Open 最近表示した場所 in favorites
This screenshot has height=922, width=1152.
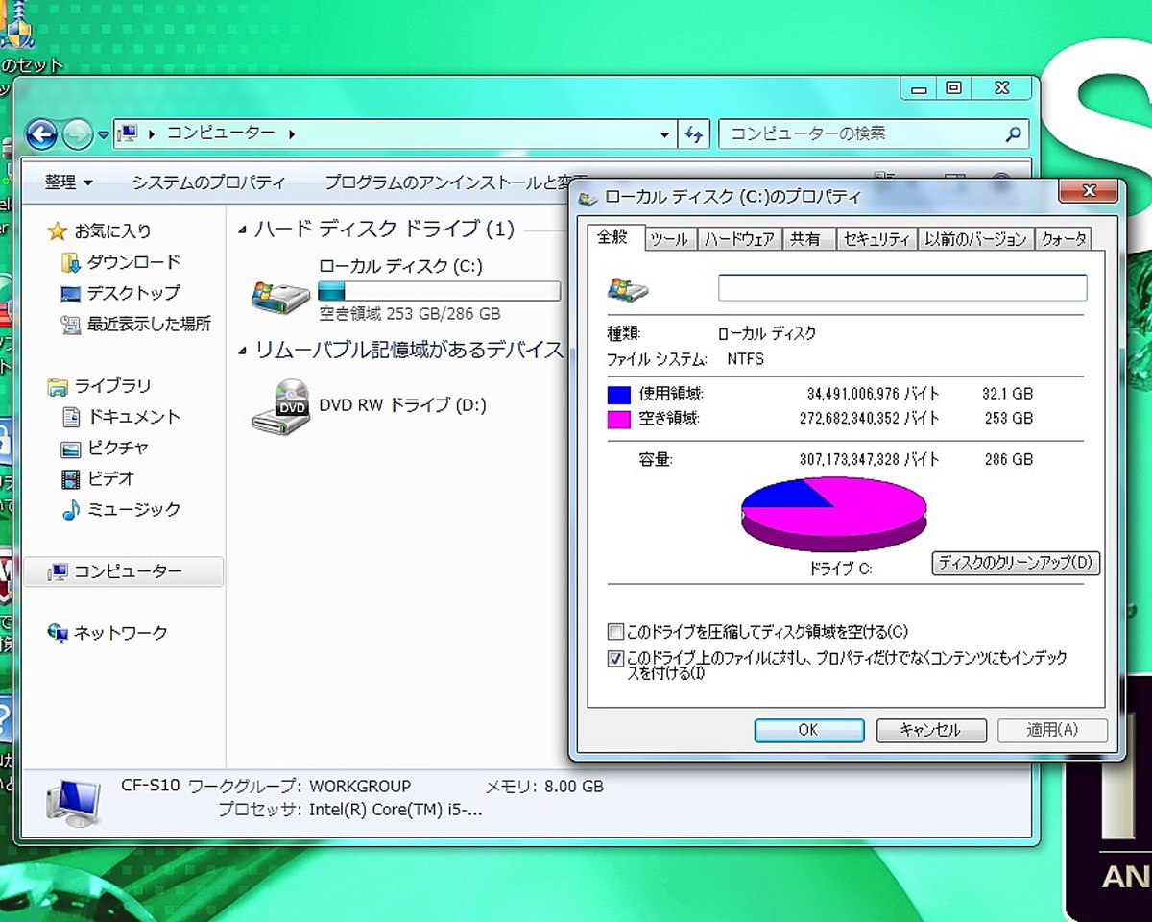pos(136,324)
